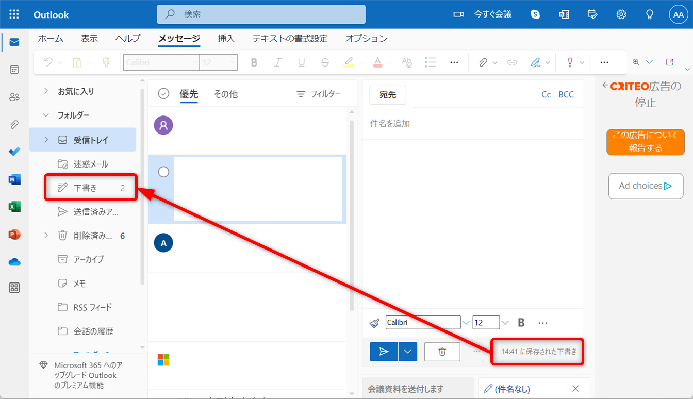The height and width of the screenshot is (399, 693).
Task: Click the BCC link
Action: 566,95
